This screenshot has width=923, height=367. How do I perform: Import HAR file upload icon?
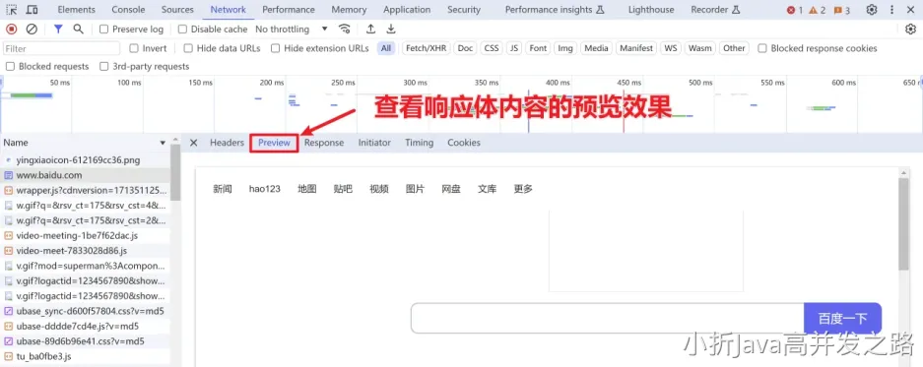[x=370, y=29]
